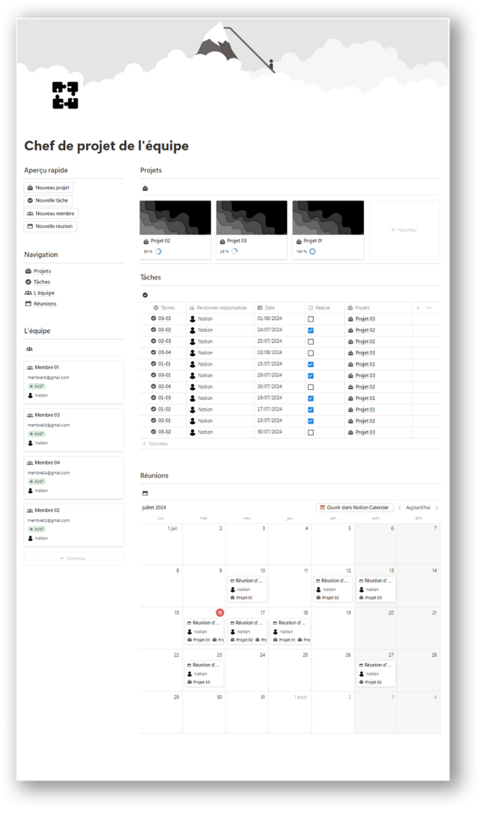This screenshot has width=479, height=825.
Task: Open the Tâches column header menu
Action: 163,308
